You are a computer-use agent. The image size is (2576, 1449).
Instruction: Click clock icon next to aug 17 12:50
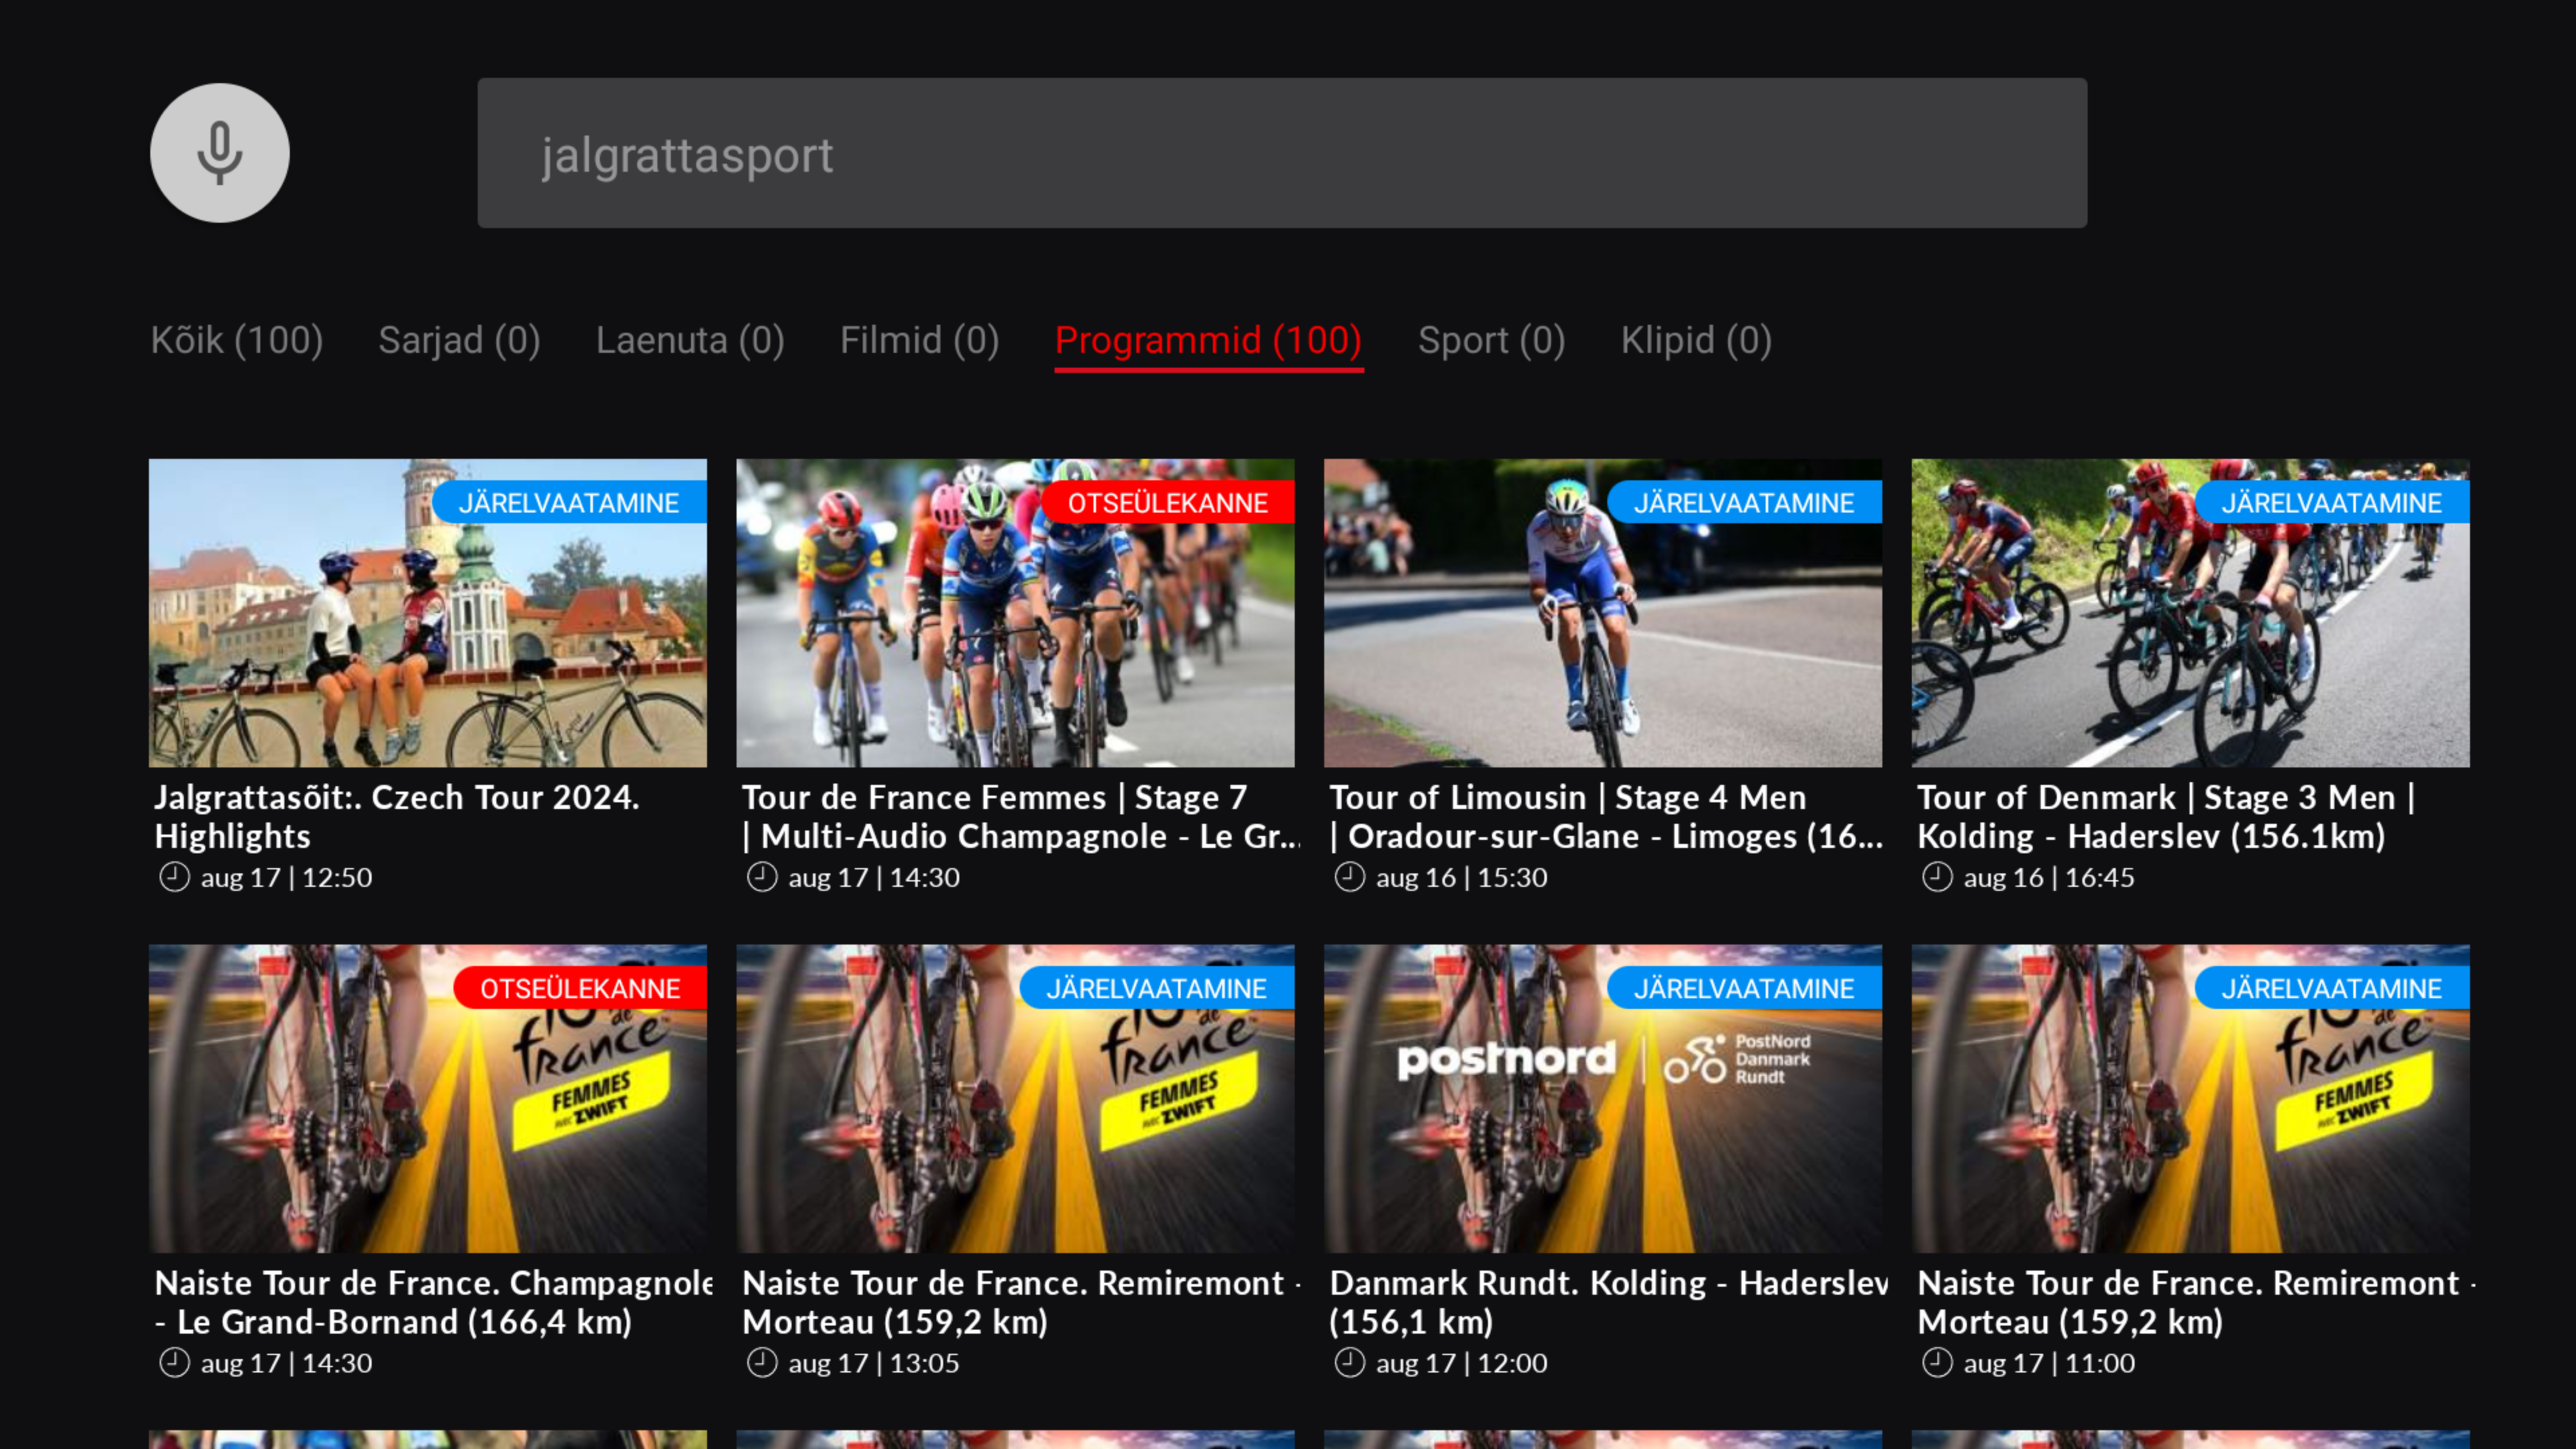click(x=175, y=877)
